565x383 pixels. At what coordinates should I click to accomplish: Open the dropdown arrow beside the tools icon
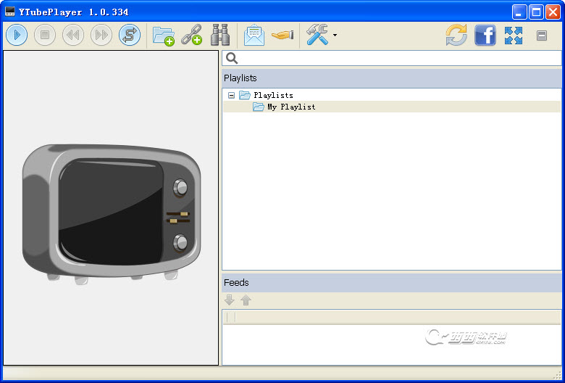click(x=335, y=36)
